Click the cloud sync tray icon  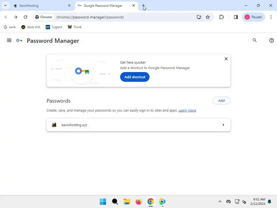tap(229, 201)
